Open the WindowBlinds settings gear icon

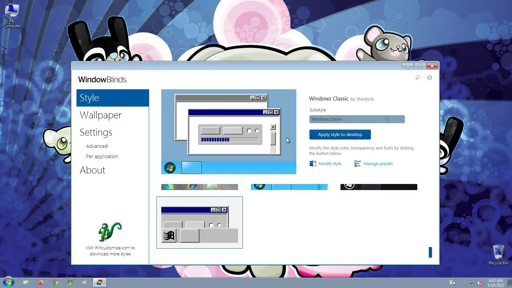pos(429,77)
